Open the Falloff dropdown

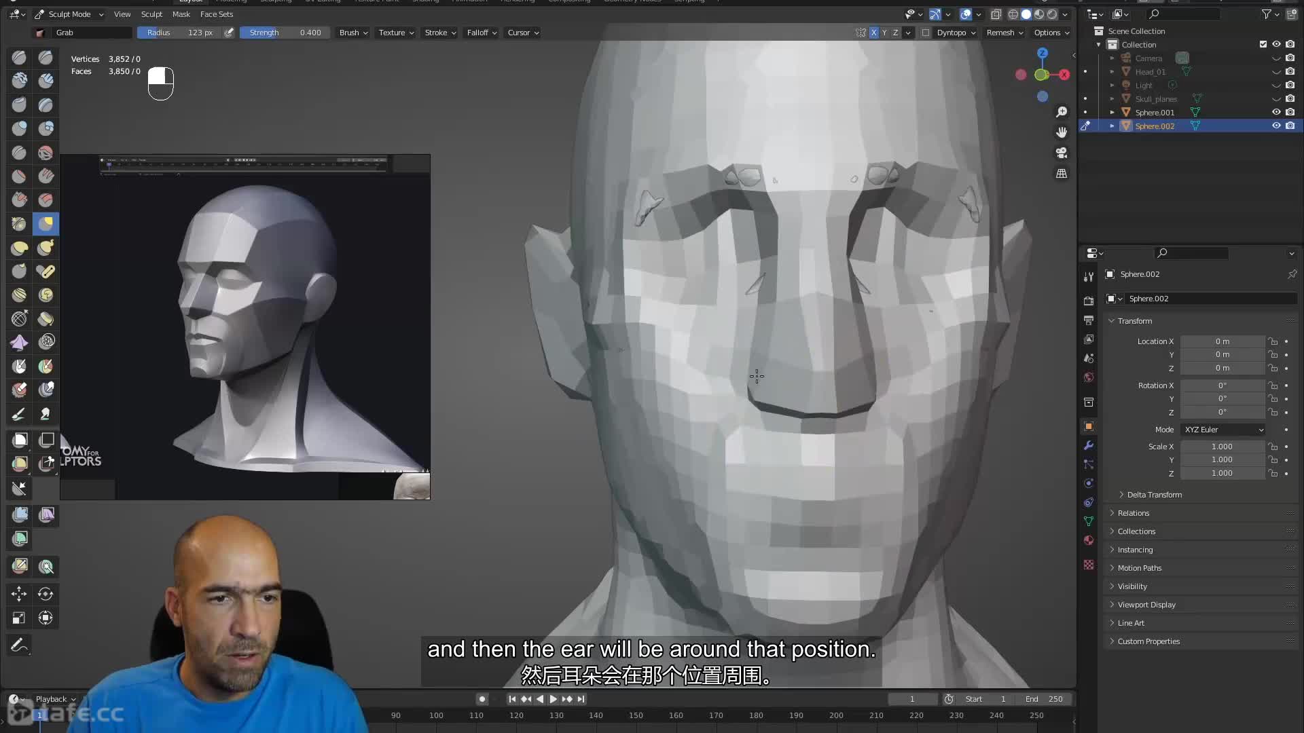pyautogui.click(x=482, y=33)
